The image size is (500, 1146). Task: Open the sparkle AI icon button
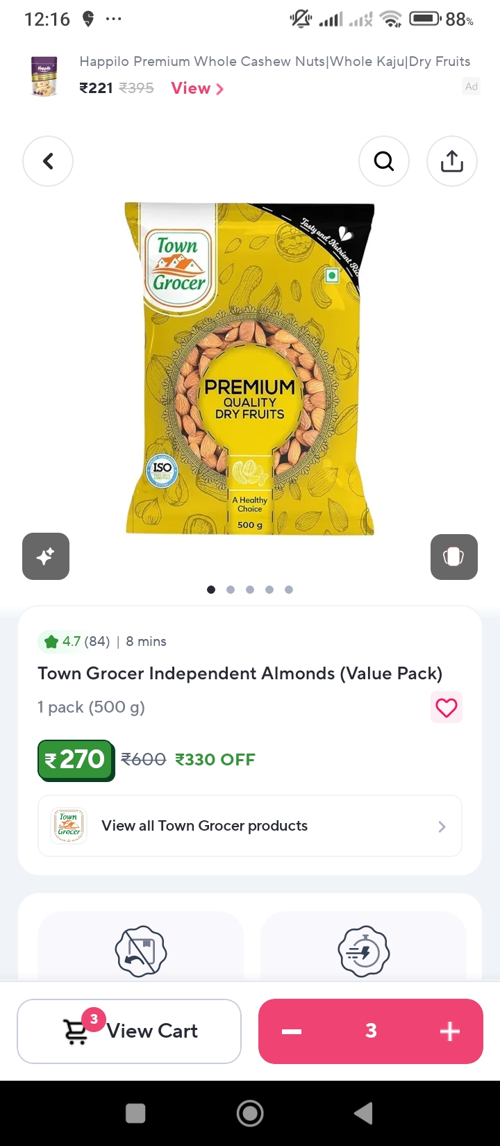coord(46,556)
